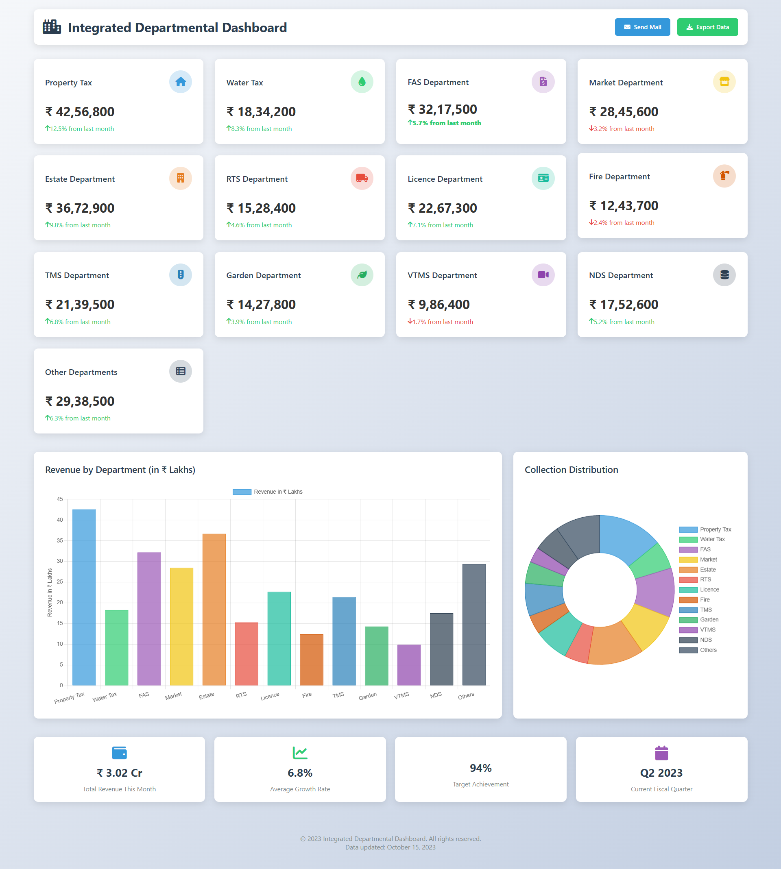The width and height of the screenshot is (781, 869).
Task: Click the Garden Department leaf icon
Action: click(362, 274)
